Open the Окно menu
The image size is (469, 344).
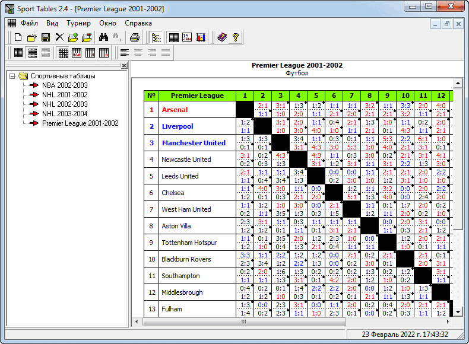pyautogui.click(x=107, y=23)
